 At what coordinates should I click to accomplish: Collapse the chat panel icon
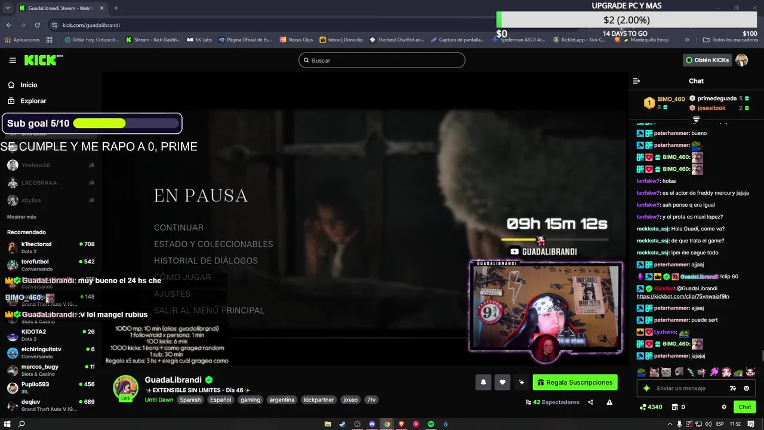tap(636, 81)
